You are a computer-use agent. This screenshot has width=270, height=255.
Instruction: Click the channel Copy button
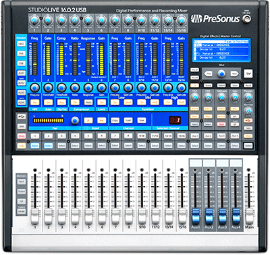pyautogui.click(x=115, y=120)
